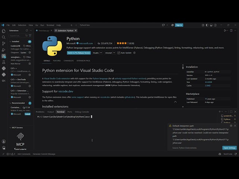Split the editor right
The height and width of the screenshot is (179, 239).
tap(231, 31)
